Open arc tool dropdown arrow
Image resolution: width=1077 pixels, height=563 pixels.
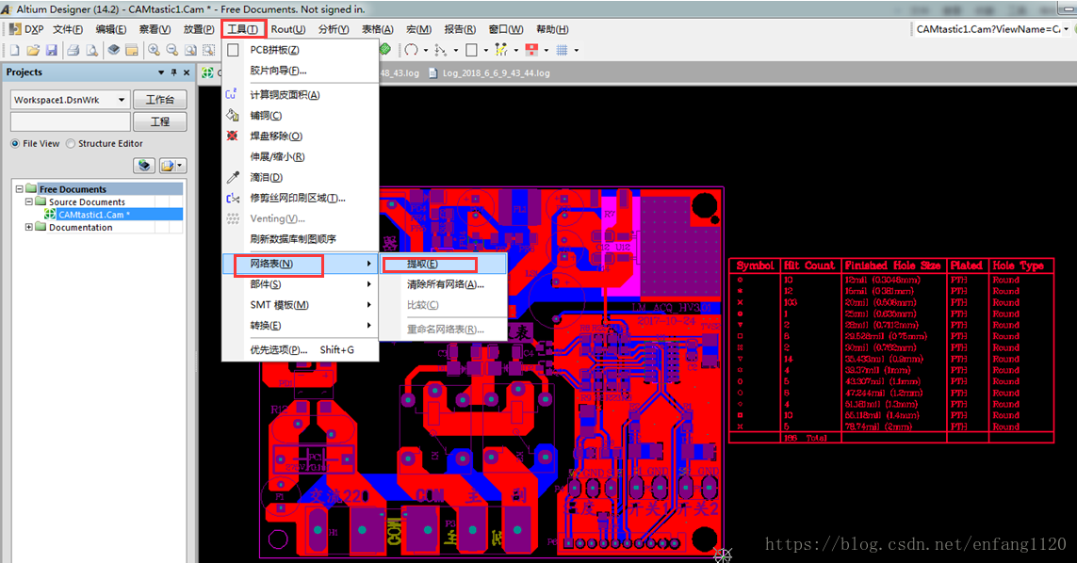point(425,50)
